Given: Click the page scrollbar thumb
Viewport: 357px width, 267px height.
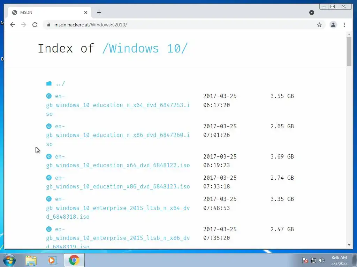Looking at the screenshot, I should pyautogui.click(x=349, y=51).
